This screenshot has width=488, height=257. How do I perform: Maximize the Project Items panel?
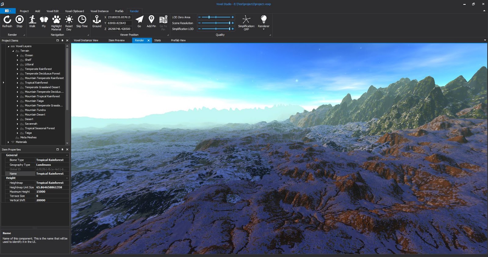tap(57, 40)
